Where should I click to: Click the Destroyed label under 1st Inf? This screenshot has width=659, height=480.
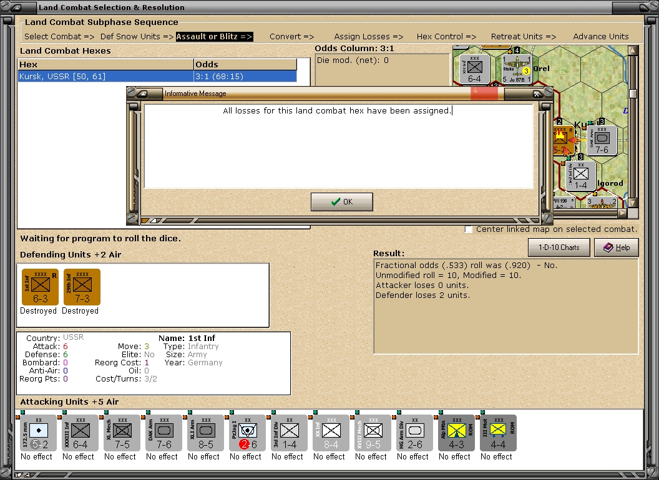[38, 311]
